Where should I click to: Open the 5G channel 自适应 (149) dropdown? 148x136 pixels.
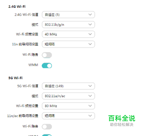point(68,86)
